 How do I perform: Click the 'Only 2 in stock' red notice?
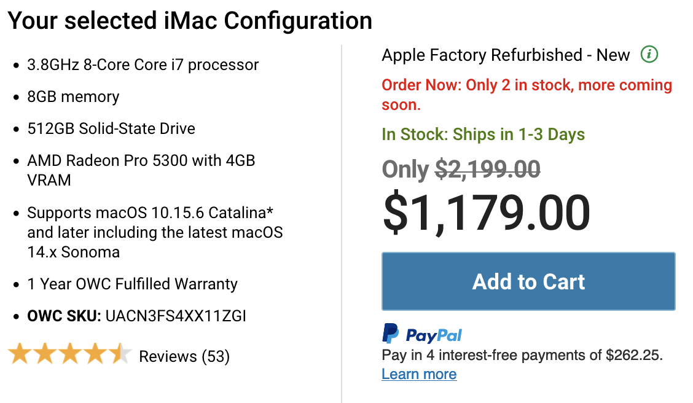point(527,95)
